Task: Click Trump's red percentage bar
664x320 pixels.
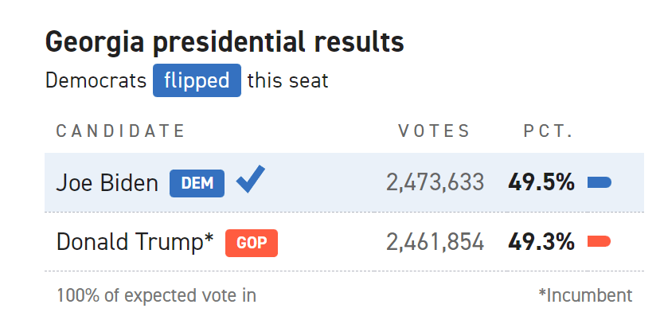Action: click(599, 242)
